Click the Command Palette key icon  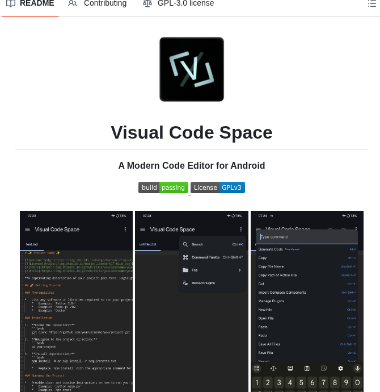click(185, 257)
